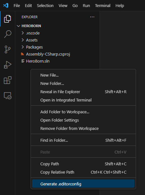Choose Copy Relative Path option

[83, 172]
